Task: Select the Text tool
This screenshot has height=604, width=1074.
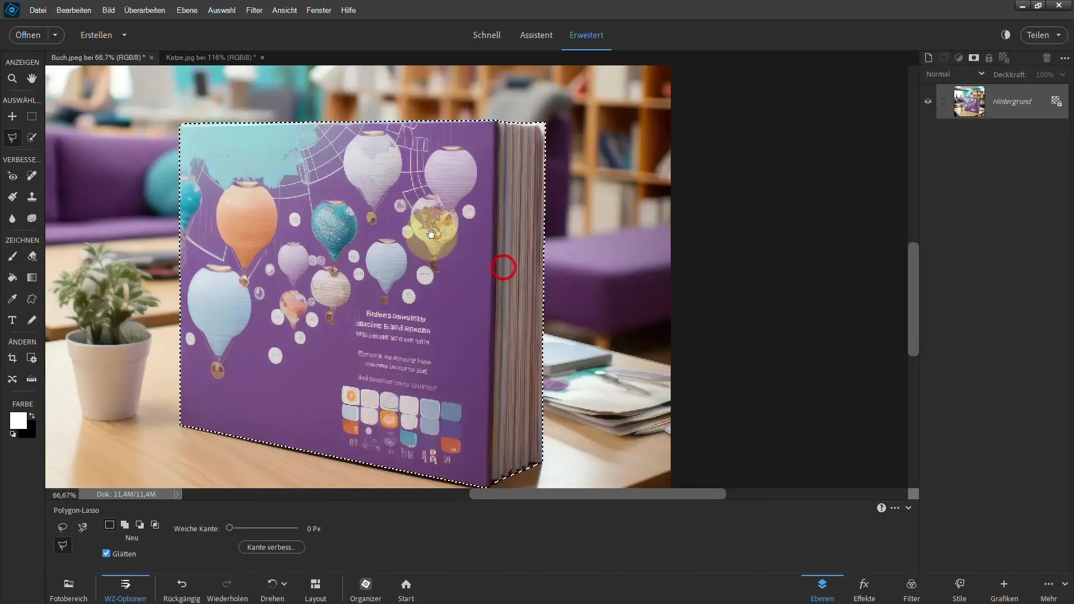Action: pyautogui.click(x=12, y=320)
